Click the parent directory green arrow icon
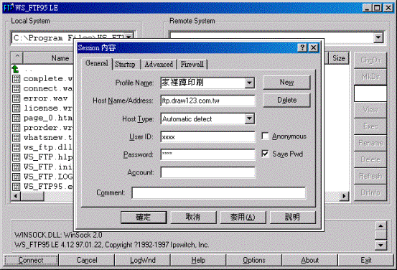This screenshot has width=397, height=270. (16, 69)
